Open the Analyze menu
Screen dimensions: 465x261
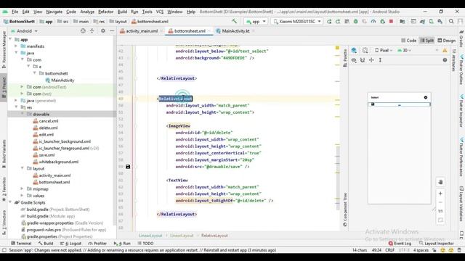[x=87, y=12]
